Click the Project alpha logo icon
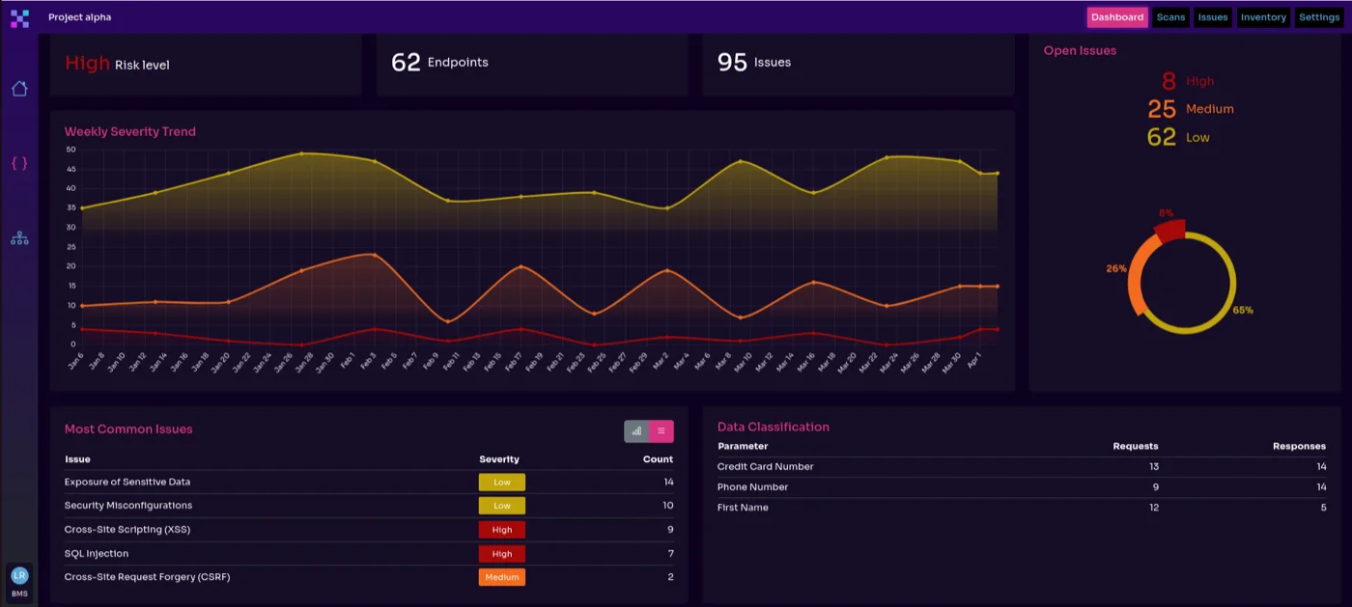Image resolution: width=1352 pixels, height=607 pixels. pyautogui.click(x=19, y=17)
